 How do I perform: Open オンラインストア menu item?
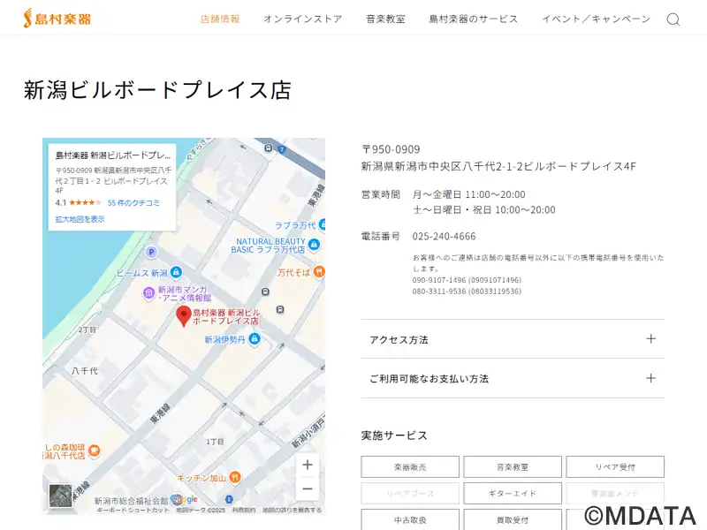click(303, 19)
